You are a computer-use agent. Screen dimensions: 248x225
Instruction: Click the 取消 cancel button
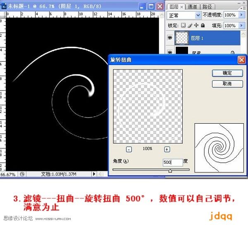tap(227, 84)
